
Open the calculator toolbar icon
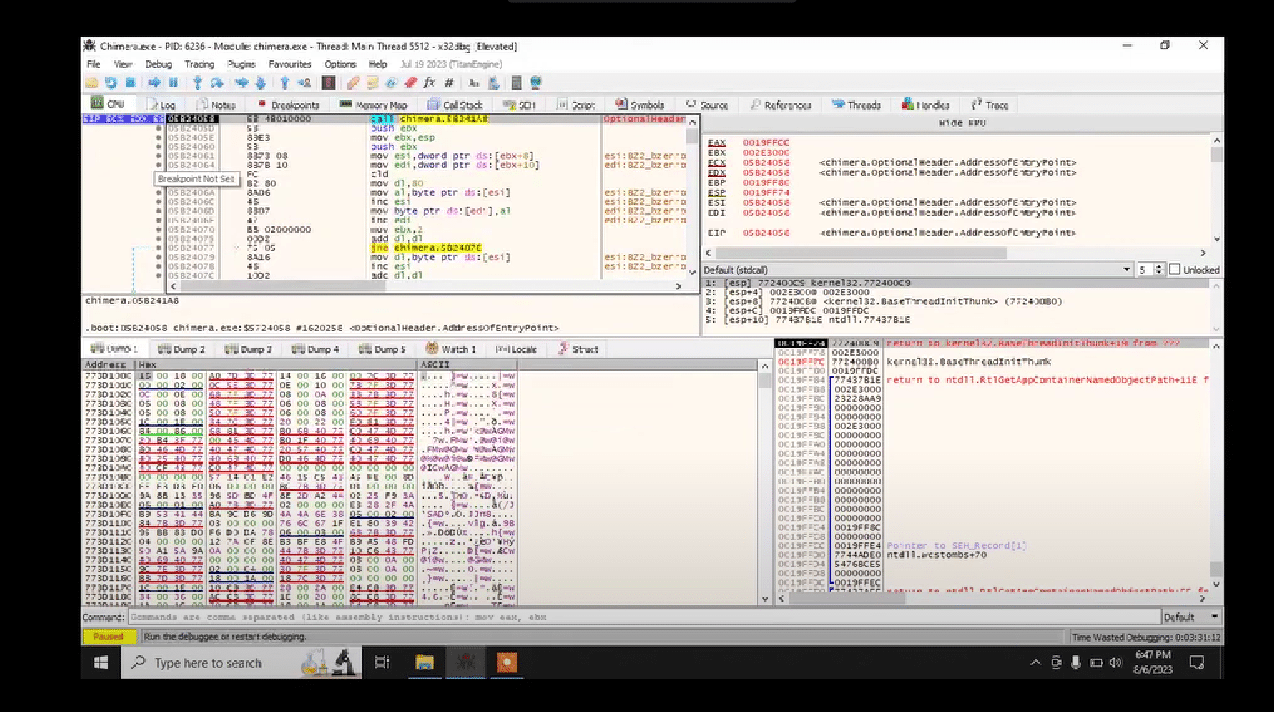click(516, 83)
